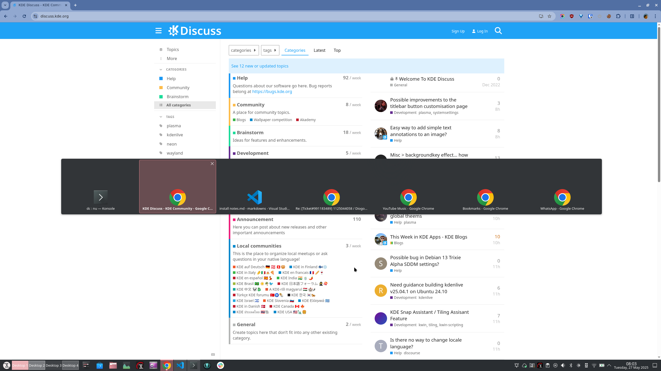Expand the More item in sidebar

coord(172,59)
